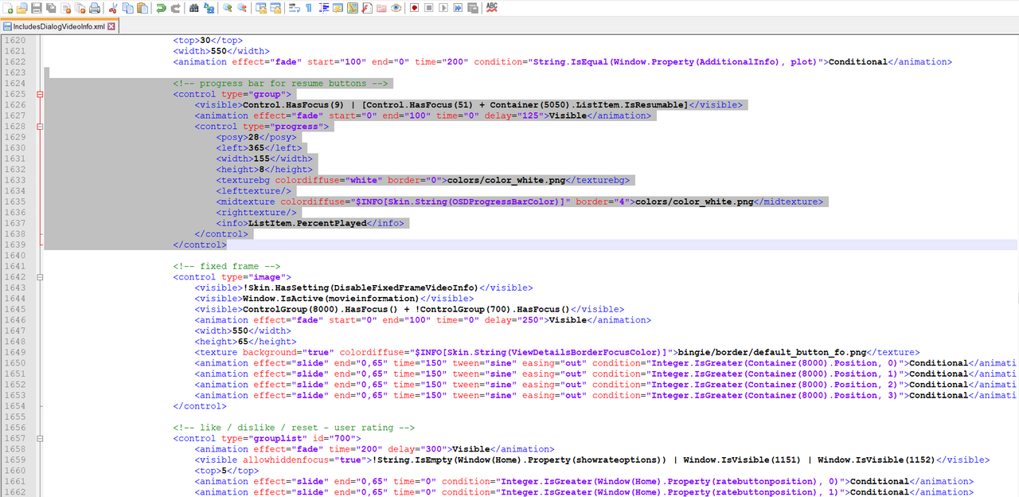Click line number 1655 in the margin
Image resolution: width=1019 pixels, height=497 pixels.
coord(15,417)
